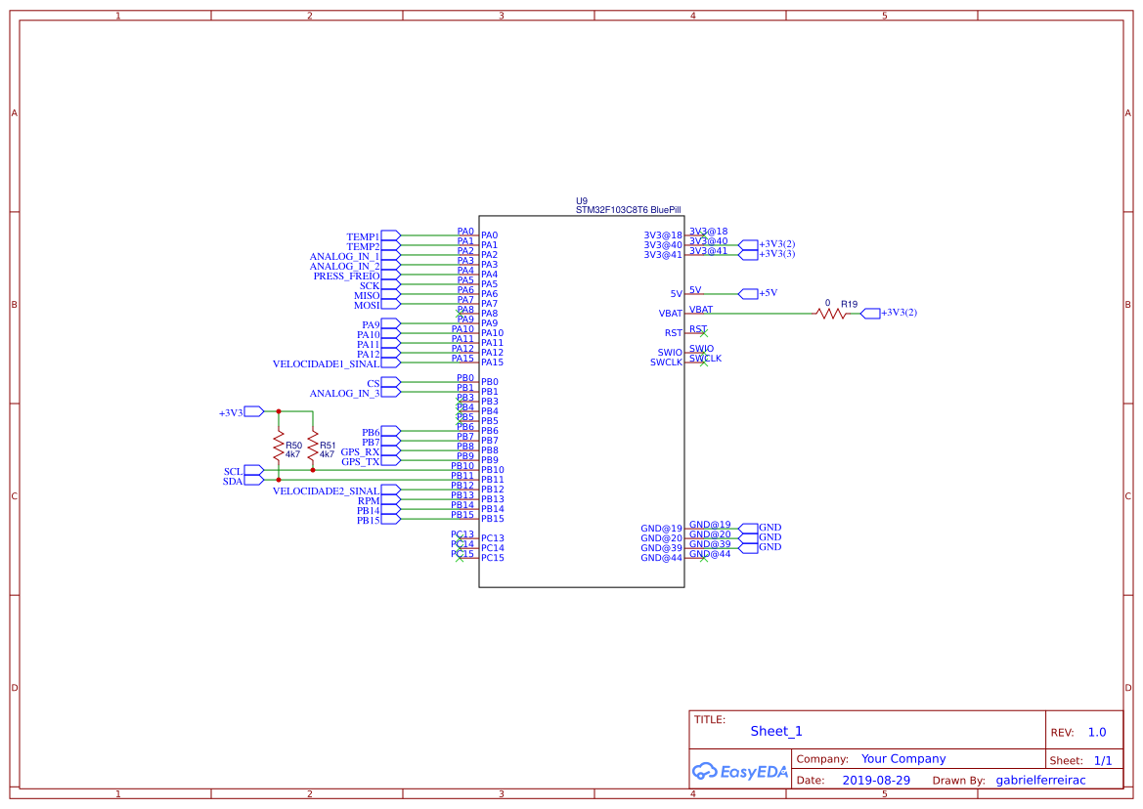This screenshot has height=809, width=1143.
Task: Select the no-connect mark on GND@44 pin
Action: pyautogui.click(x=703, y=558)
